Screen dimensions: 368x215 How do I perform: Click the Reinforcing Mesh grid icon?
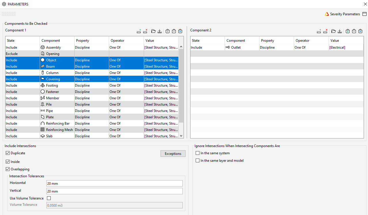[43, 130]
